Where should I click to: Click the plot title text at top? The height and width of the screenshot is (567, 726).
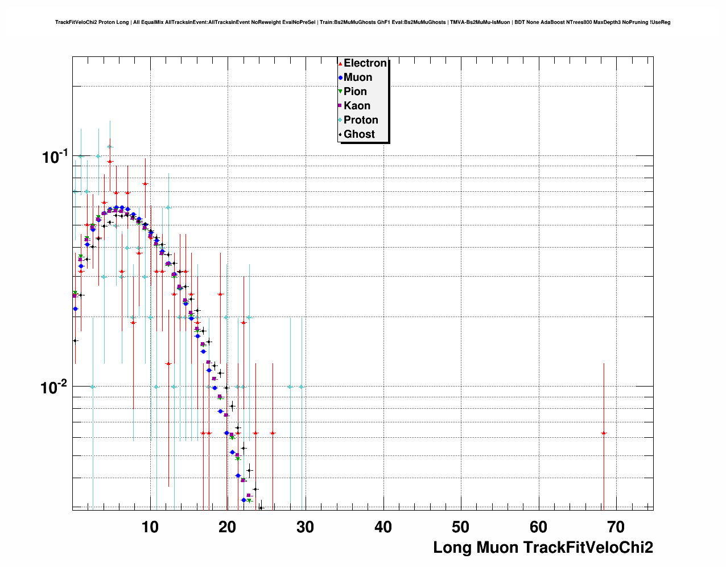(x=362, y=22)
